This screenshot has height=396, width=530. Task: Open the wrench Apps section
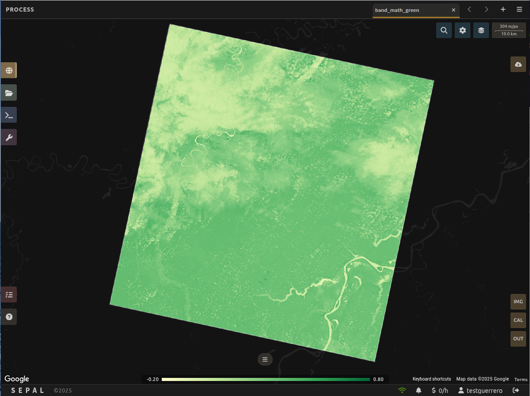coord(9,137)
